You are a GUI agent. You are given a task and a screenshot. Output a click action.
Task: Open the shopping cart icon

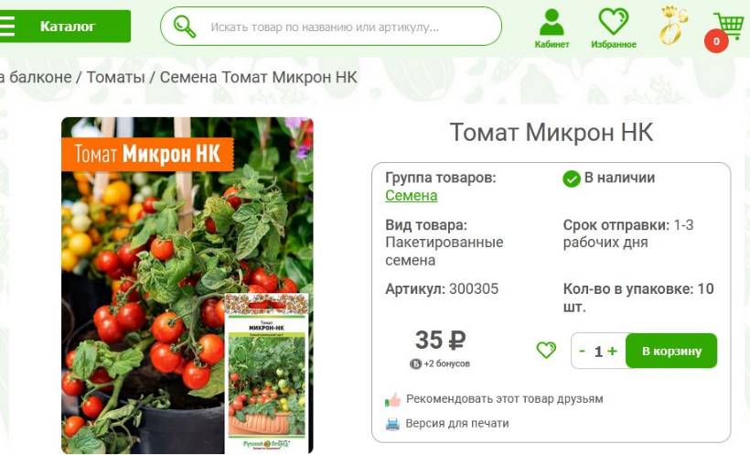(x=729, y=26)
